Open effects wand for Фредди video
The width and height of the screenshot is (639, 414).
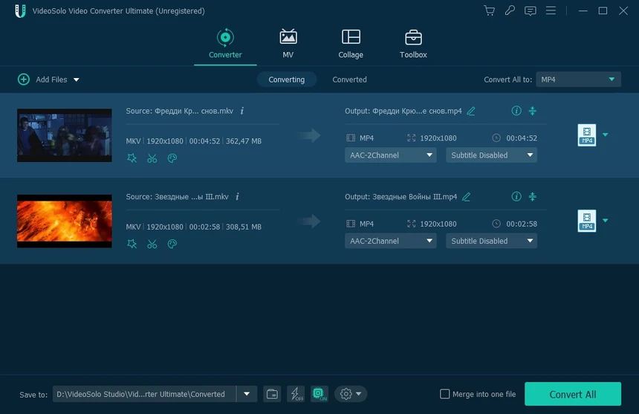tap(132, 158)
